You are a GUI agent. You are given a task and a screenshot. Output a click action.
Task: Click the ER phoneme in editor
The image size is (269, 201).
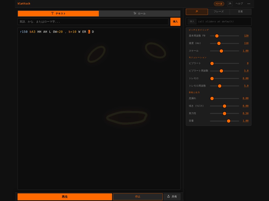pyautogui.click(x=84, y=32)
